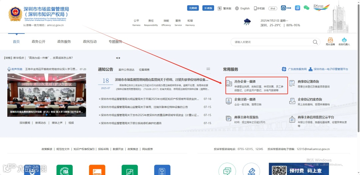Click the 商事主体信用监管公示平台 icon
The width and height of the screenshot is (360, 175).
click(292, 119)
